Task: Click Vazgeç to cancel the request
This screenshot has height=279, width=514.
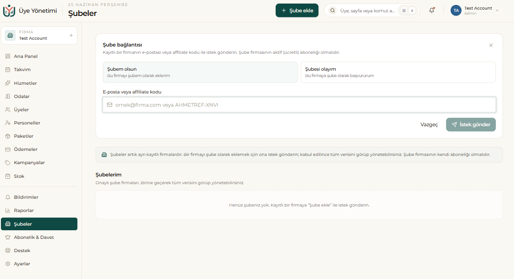Action: tap(429, 124)
